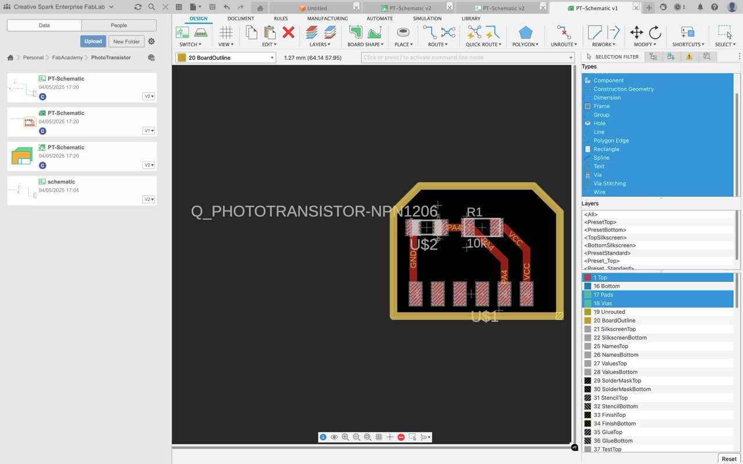743x464 pixels.
Task: Click the home tab icon
Action: click(260, 8)
